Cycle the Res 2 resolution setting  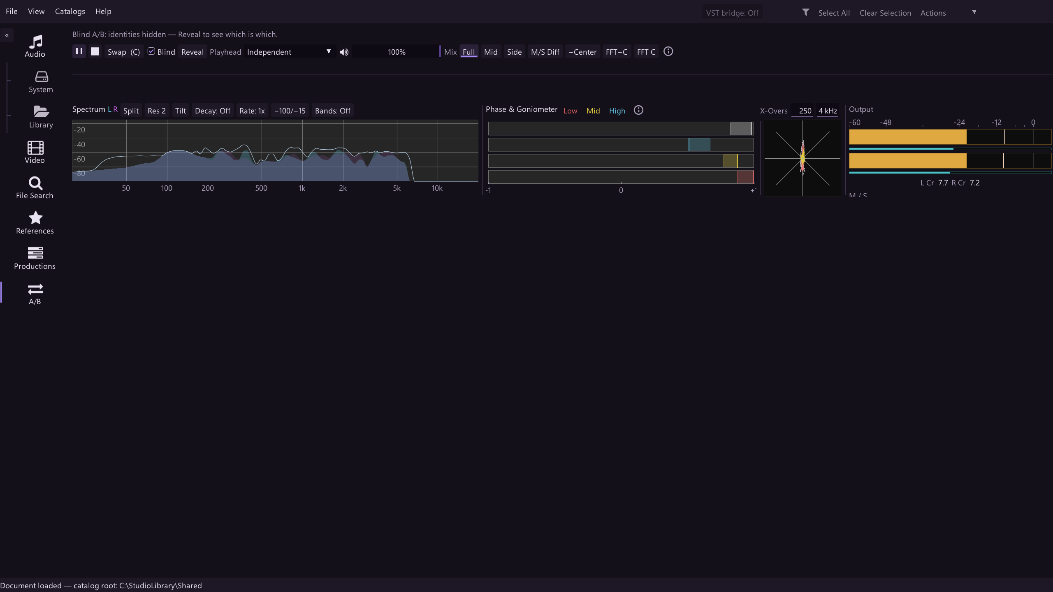[x=157, y=111]
